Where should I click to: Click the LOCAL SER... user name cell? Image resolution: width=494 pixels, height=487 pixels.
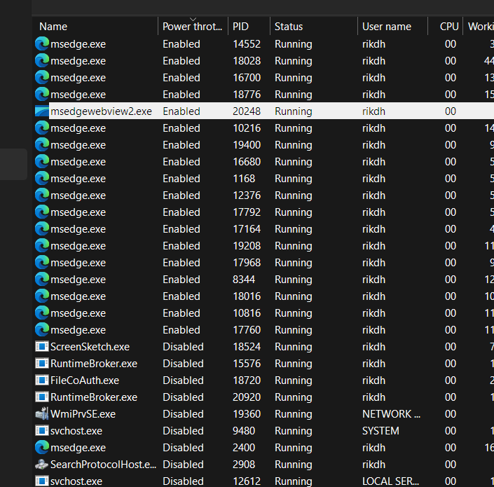(x=391, y=481)
